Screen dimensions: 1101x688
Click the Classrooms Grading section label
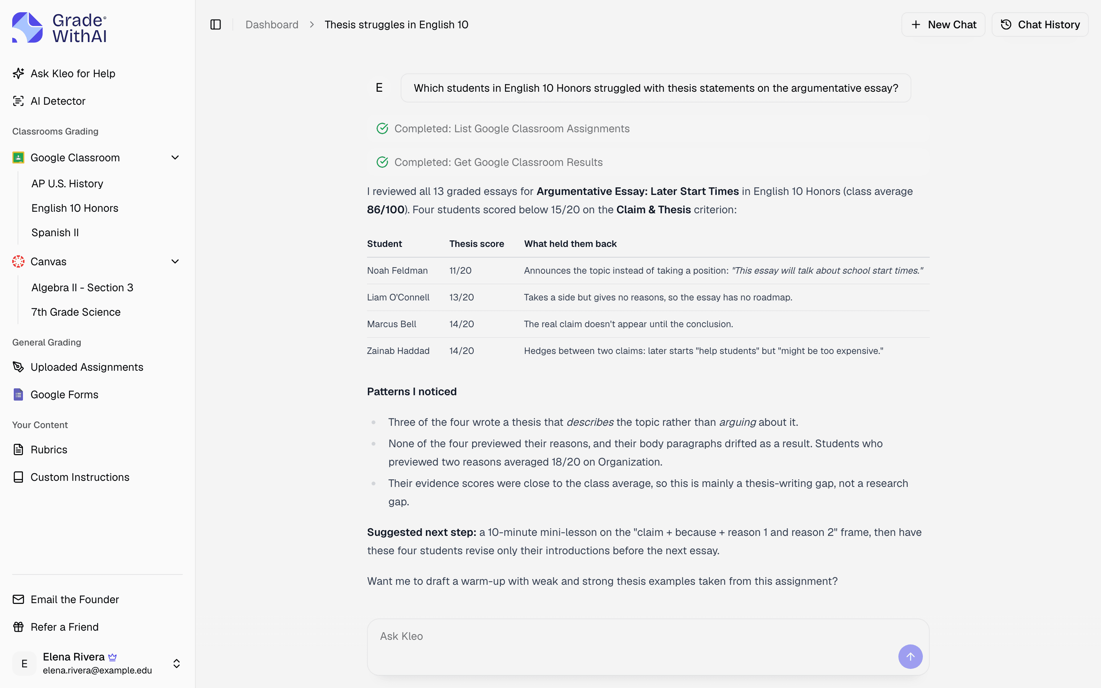(x=55, y=131)
